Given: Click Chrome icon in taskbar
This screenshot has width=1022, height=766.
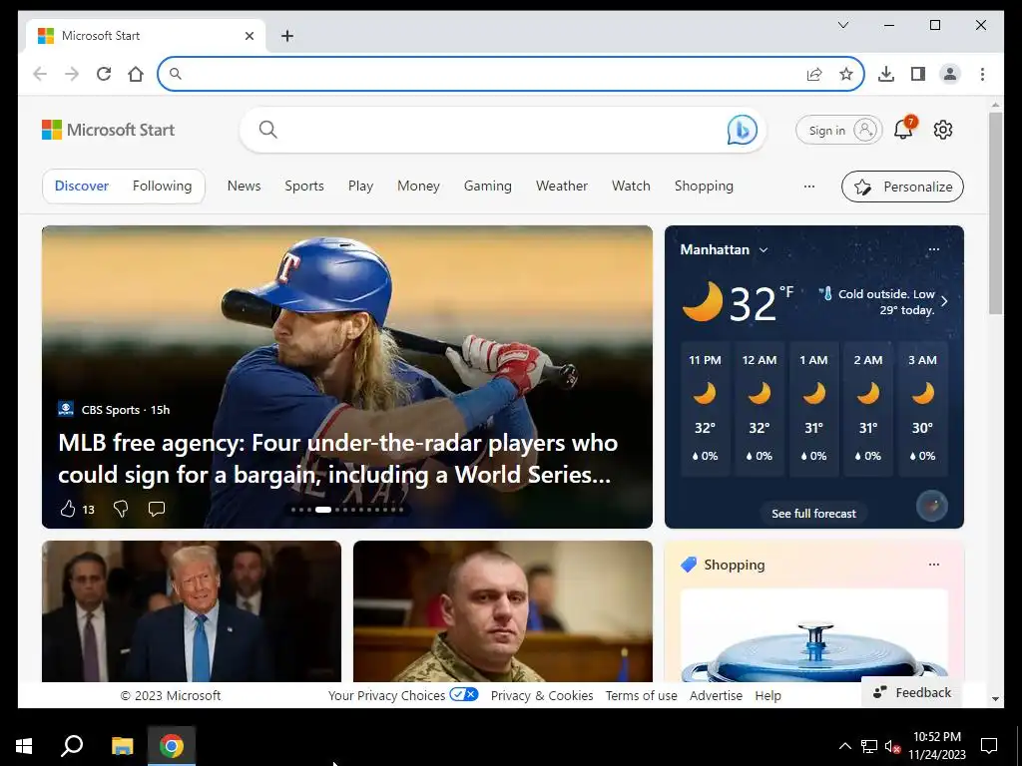Looking at the screenshot, I should click(172, 745).
